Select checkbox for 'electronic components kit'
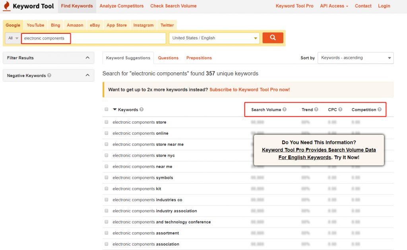The height and width of the screenshot is (250, 407). coord(106,189)
